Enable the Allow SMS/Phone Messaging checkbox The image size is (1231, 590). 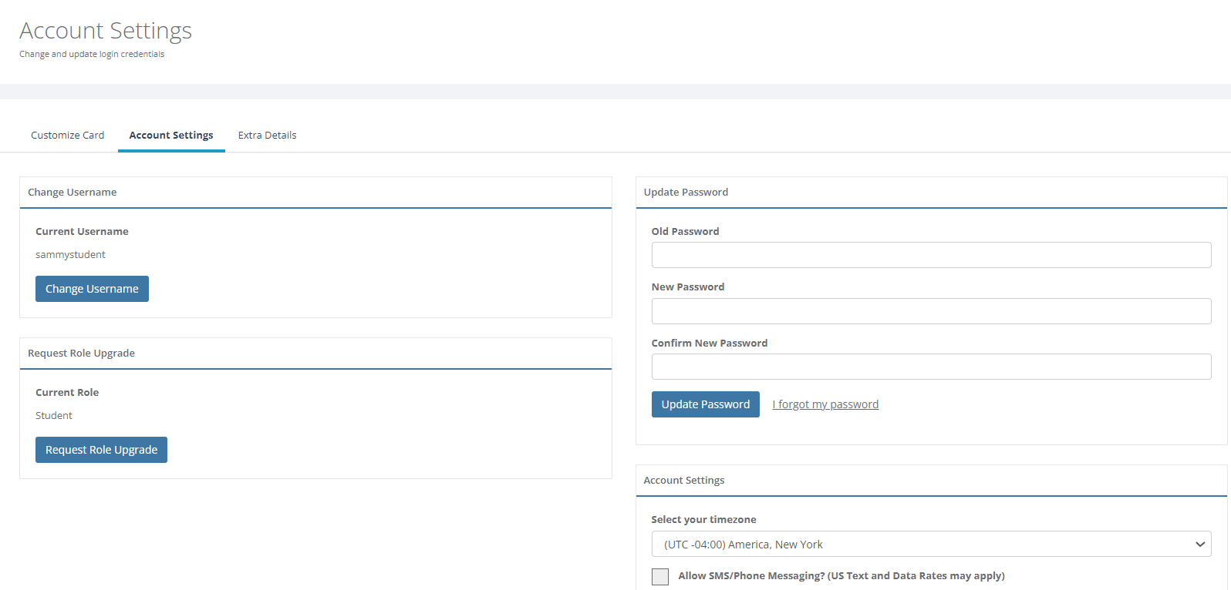pyautogui.click(x=660, y=577)
